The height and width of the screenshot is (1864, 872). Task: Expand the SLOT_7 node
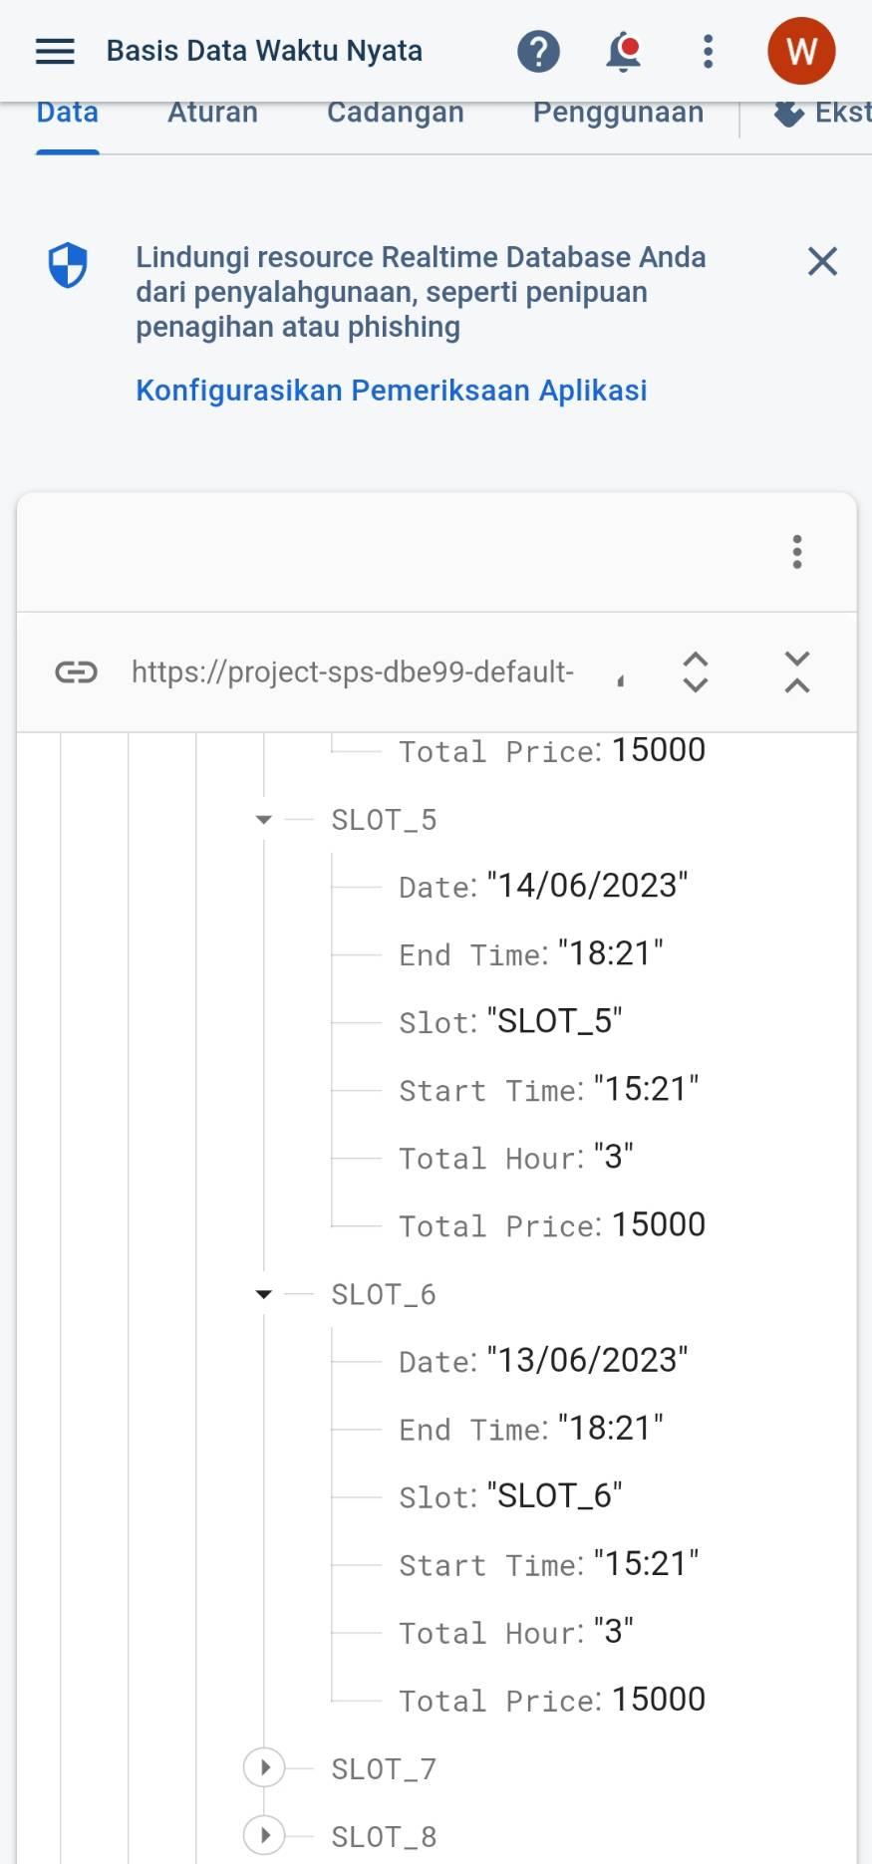[x=264, y=1768]
